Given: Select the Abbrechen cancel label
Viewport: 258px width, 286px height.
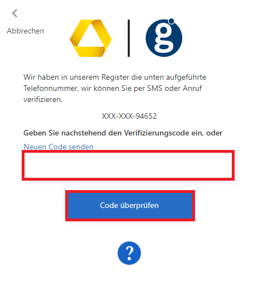Looking at the screenshot, I should tap(26, 31).
